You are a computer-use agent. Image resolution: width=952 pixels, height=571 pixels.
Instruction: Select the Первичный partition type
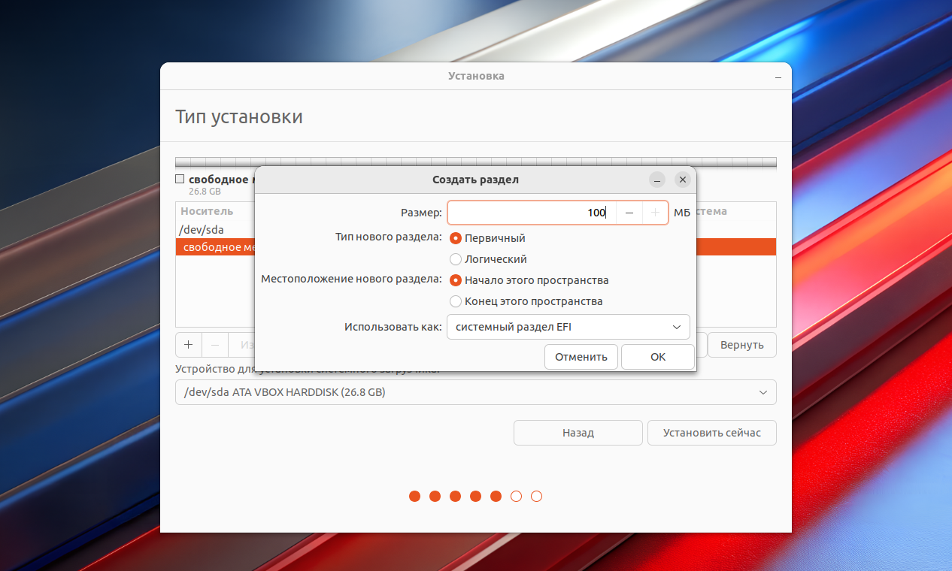click(456, 238)
